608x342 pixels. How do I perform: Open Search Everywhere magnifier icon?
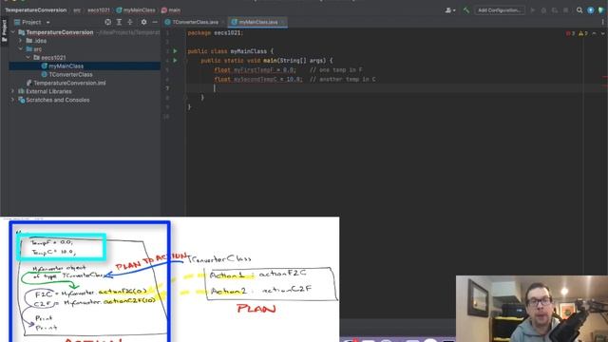coord(579,10)
